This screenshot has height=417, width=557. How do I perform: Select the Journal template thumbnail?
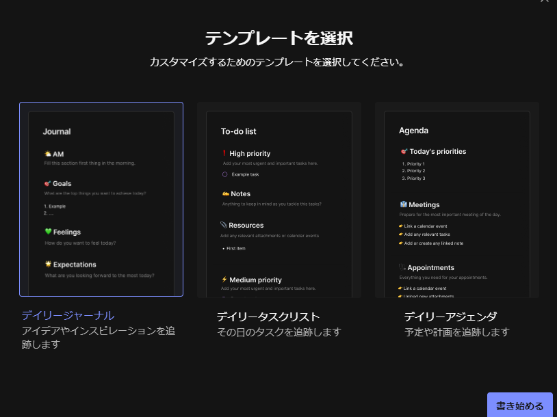(101, 199)
